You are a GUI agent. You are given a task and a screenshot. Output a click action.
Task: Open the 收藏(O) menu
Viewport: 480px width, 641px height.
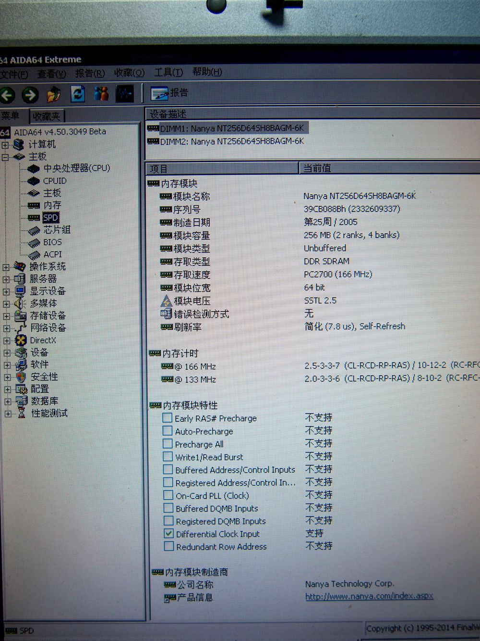pos(129,73)
